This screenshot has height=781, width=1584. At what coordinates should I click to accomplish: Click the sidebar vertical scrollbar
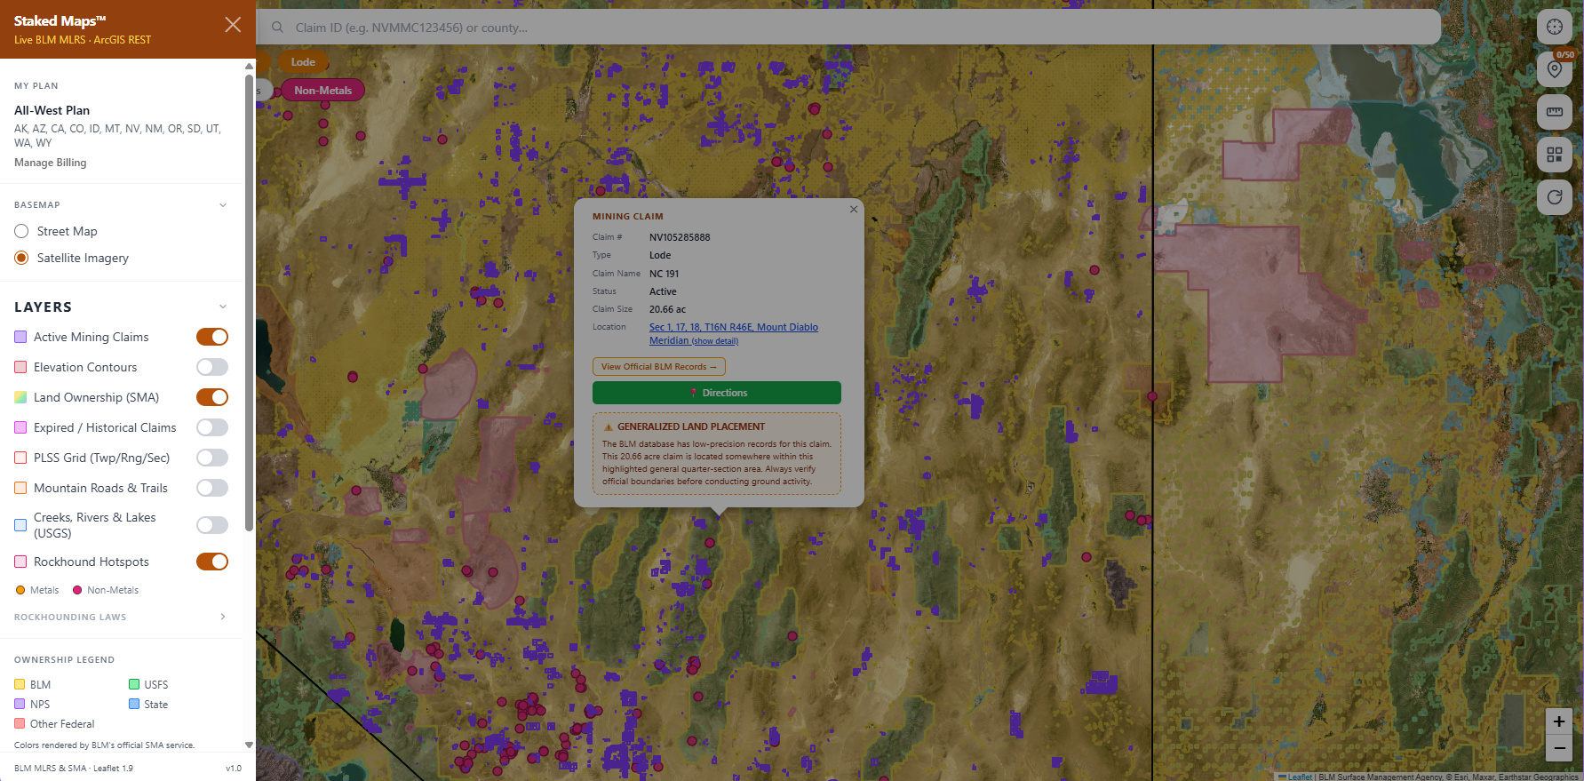click(249, 302)
